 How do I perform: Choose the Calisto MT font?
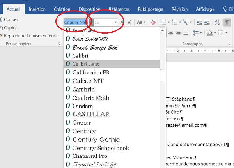pos(112,81)
